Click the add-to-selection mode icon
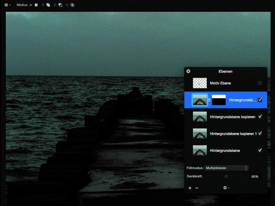The height and width of the screenshot is (206, 275). tap(48, 5)
